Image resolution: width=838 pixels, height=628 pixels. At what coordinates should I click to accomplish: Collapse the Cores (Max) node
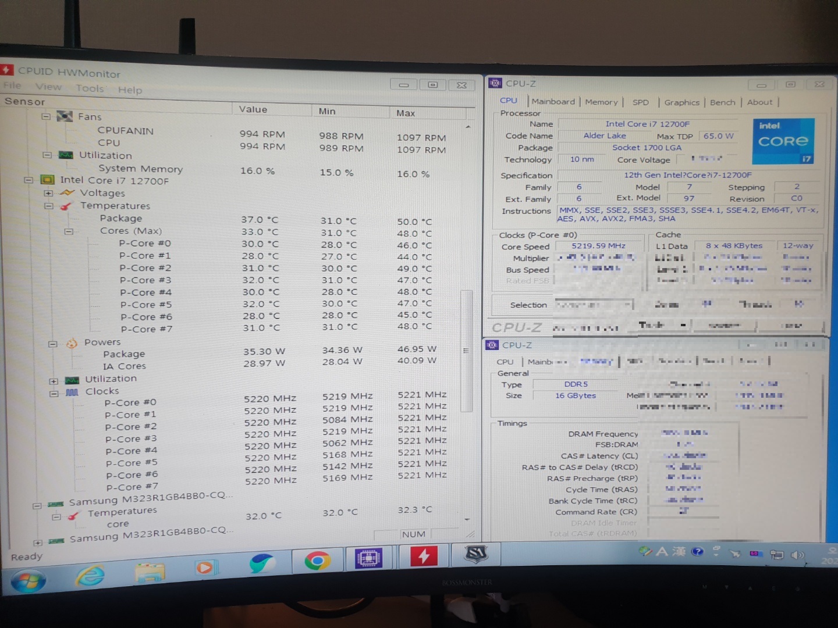(69, 231)
